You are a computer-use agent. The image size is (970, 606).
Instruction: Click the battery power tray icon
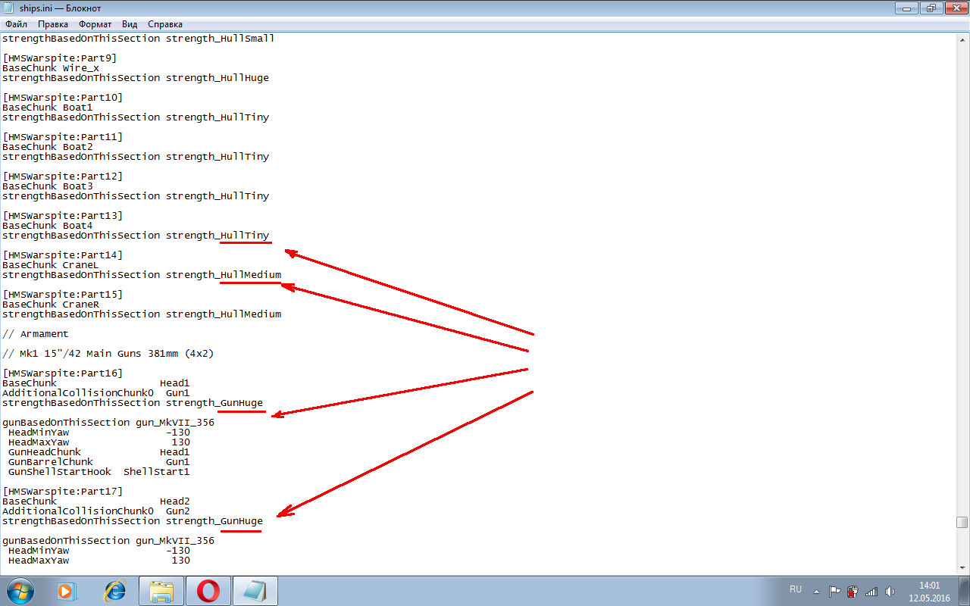853,591
